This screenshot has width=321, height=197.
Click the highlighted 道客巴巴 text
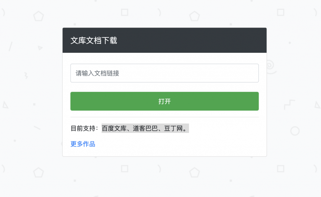tap(145, 129)
